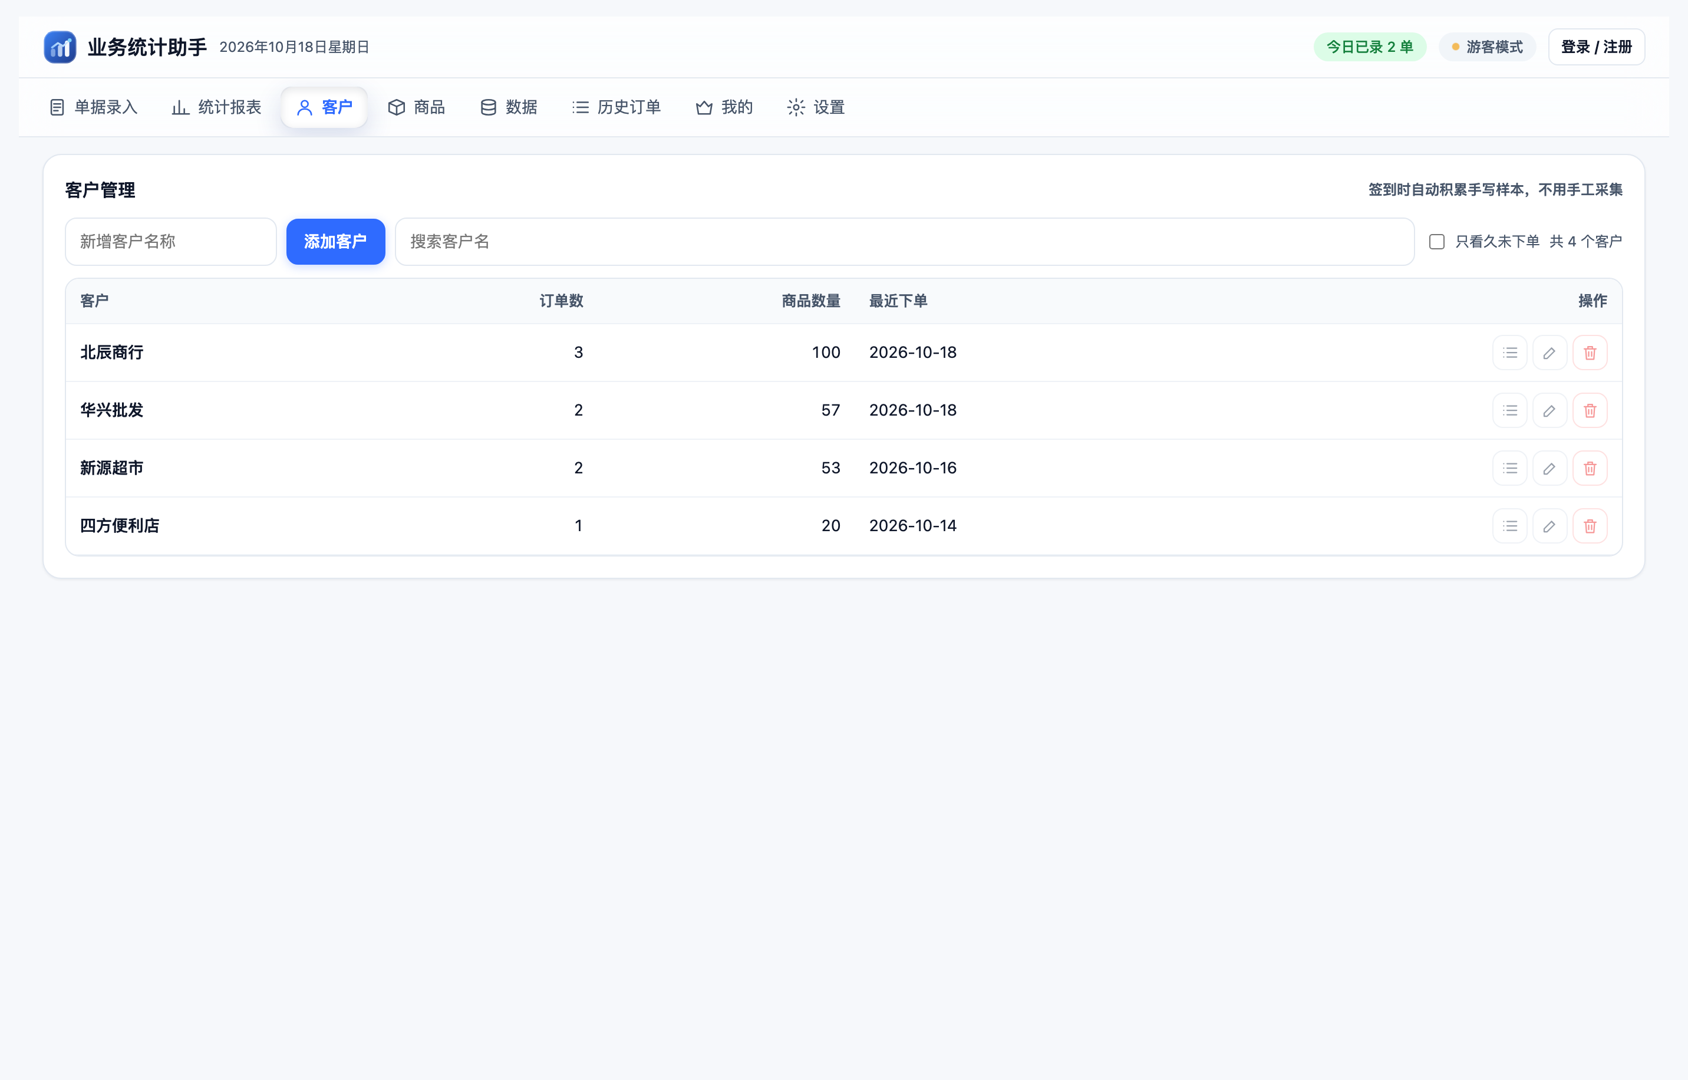
Task: Click the 2026-10-16 date cell
Action: pyautogui.click(x=913, y=467)
